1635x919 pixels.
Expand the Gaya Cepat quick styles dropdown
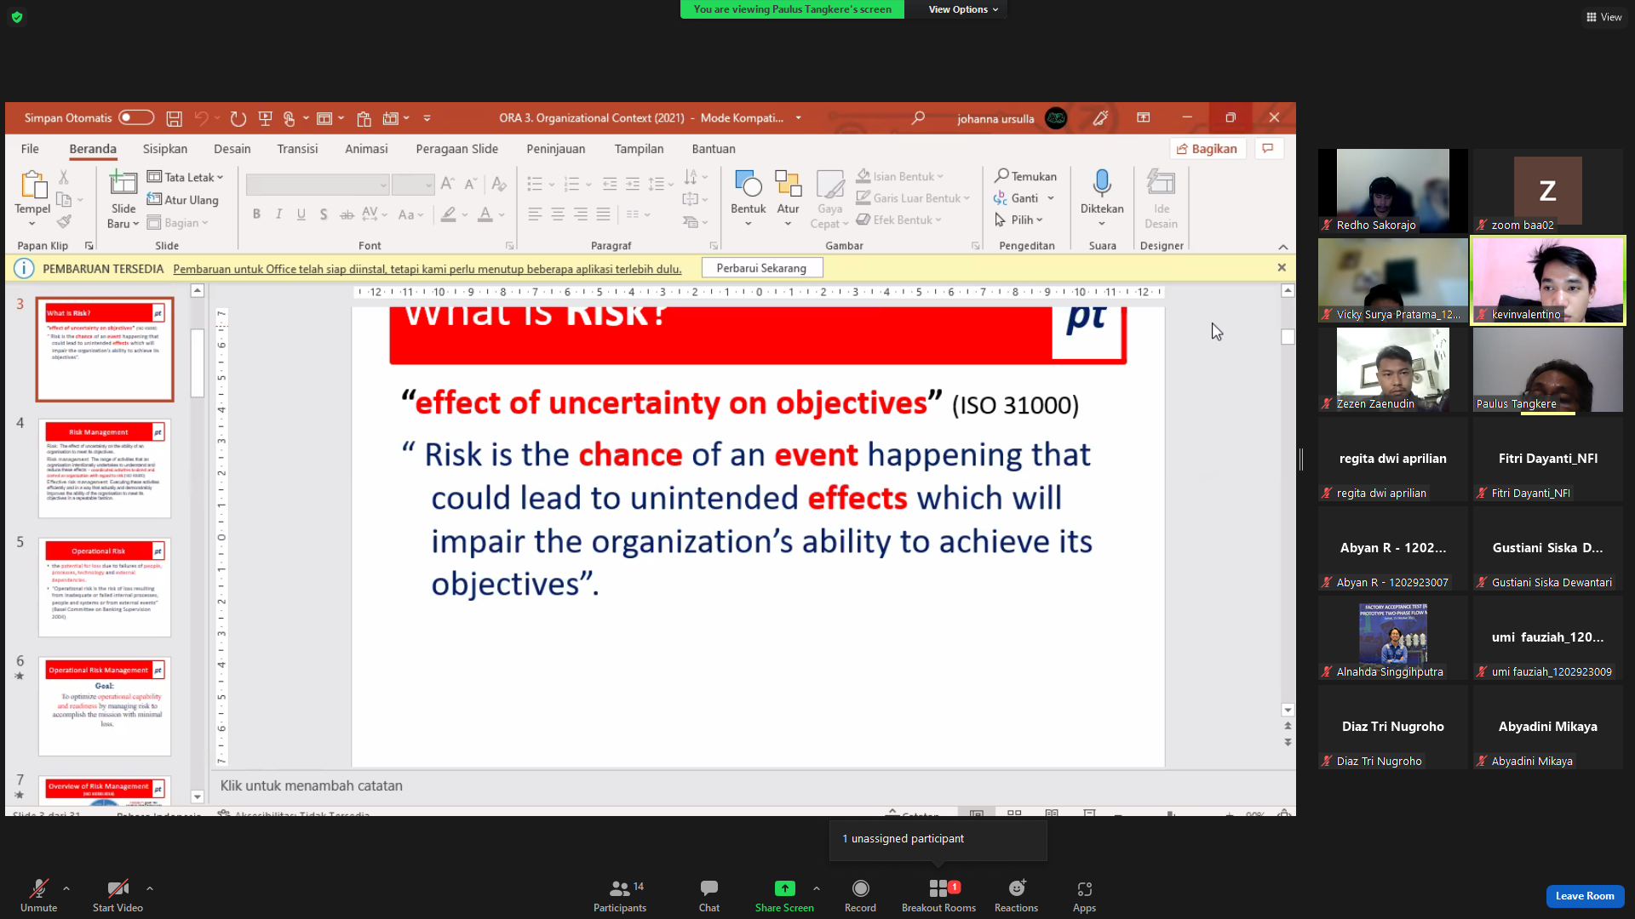tap(829, 198)
